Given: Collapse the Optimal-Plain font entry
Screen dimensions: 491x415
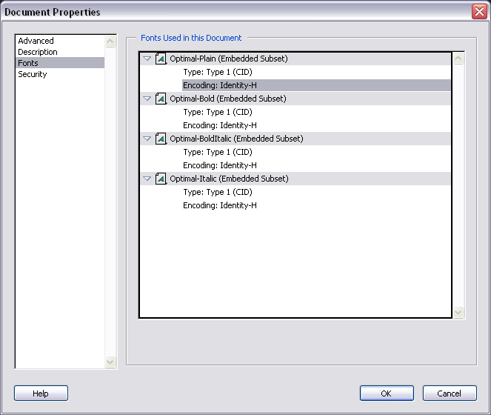Looking at the screenshot, I should [x=147, y=59].
